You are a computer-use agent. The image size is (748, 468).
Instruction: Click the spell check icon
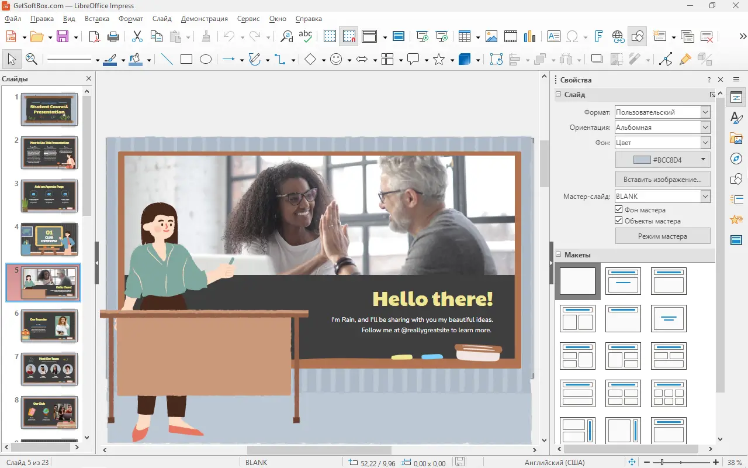tap(306, 36)
